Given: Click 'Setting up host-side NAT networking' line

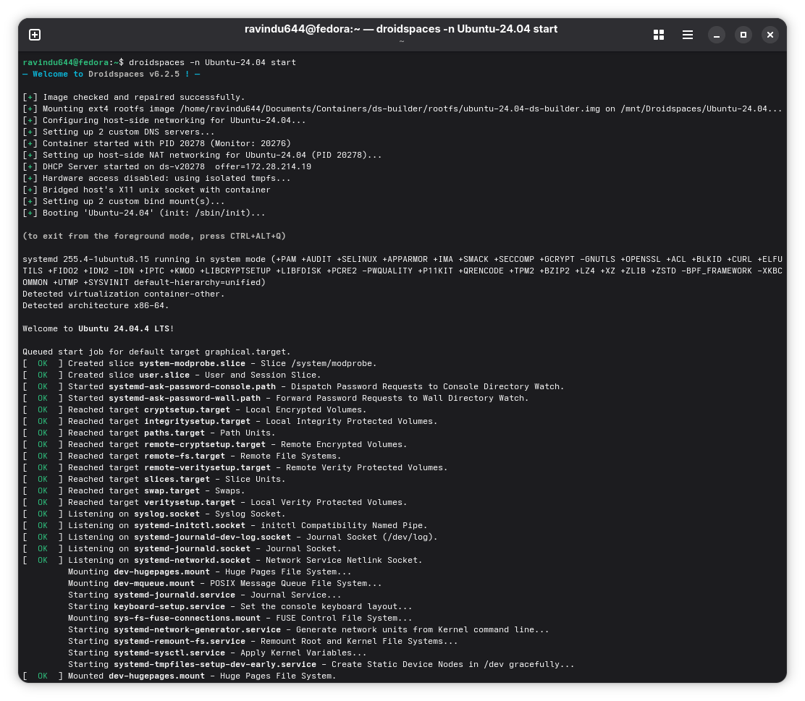Looking at the screenshot, I should click(x=202, y=155).
